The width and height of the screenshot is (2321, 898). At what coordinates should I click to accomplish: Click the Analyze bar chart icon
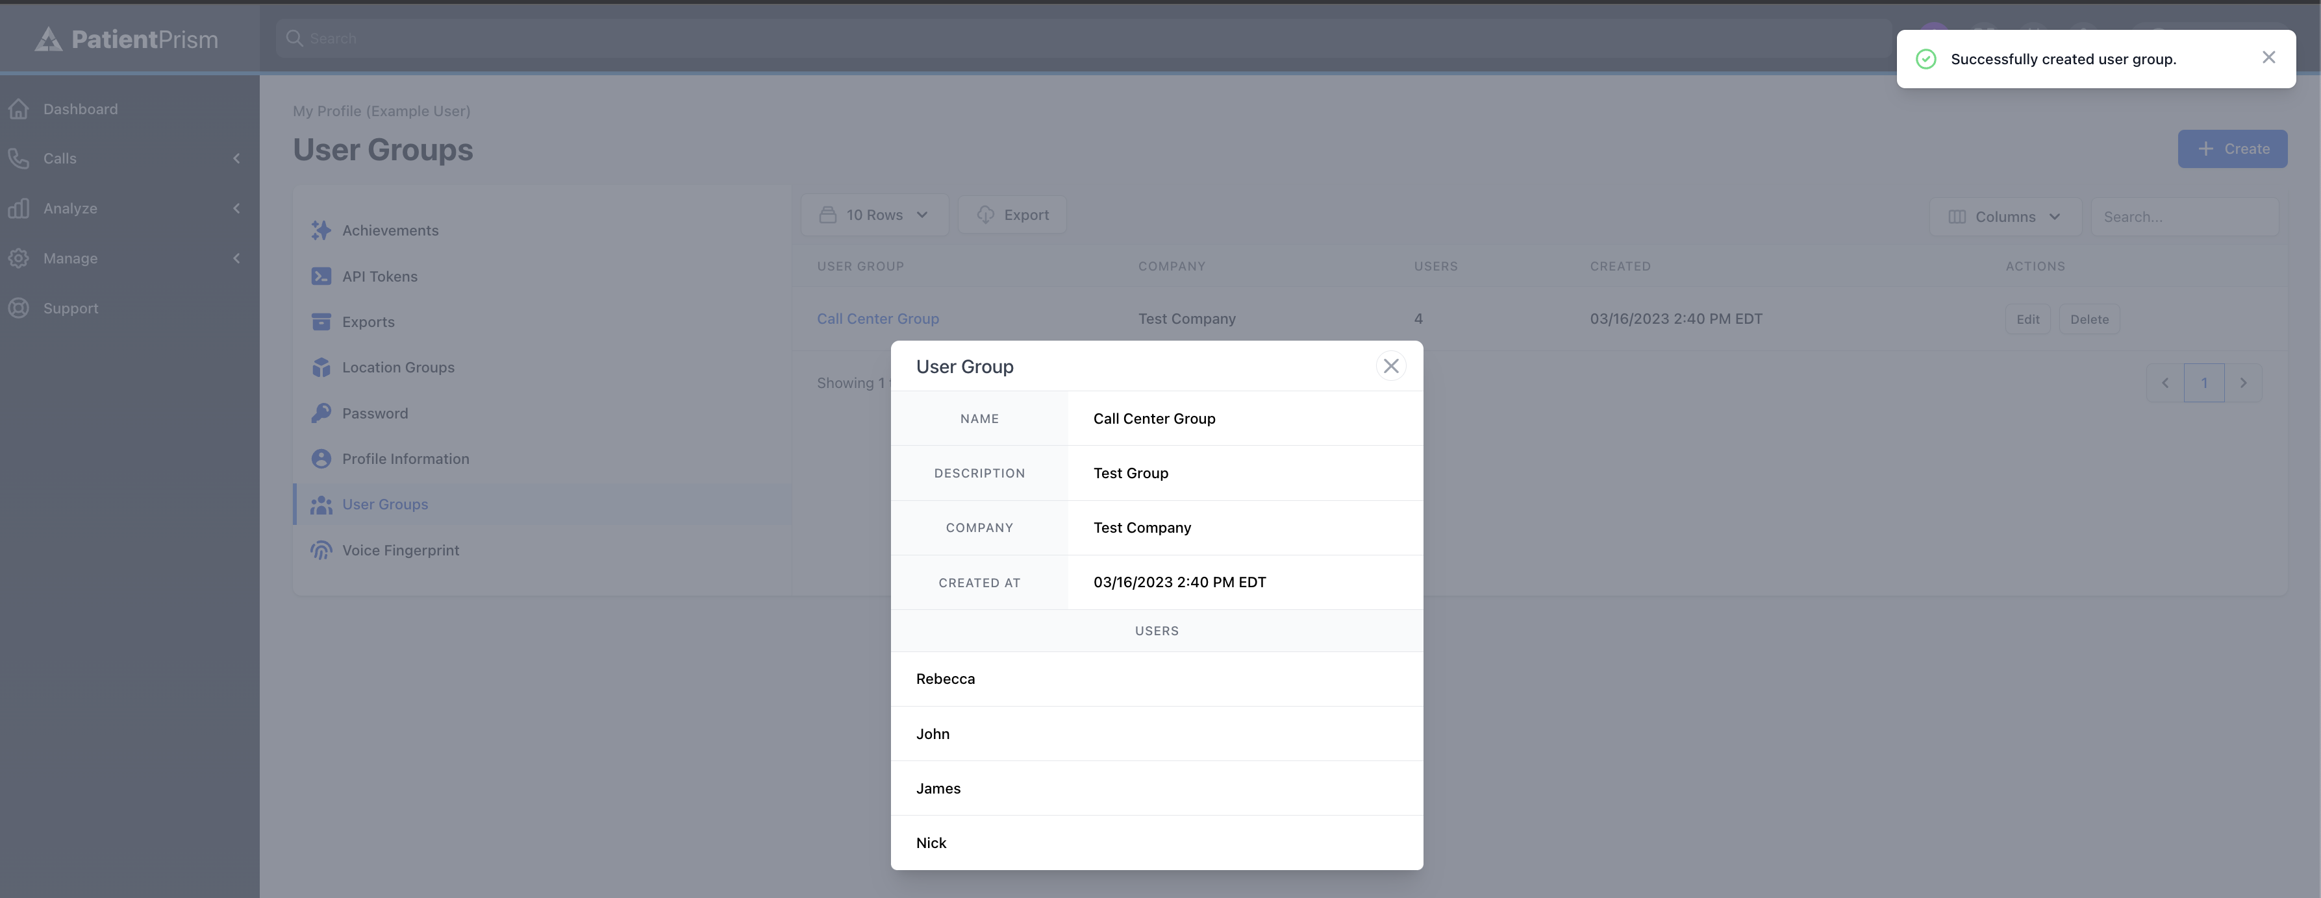pos(18,208)
